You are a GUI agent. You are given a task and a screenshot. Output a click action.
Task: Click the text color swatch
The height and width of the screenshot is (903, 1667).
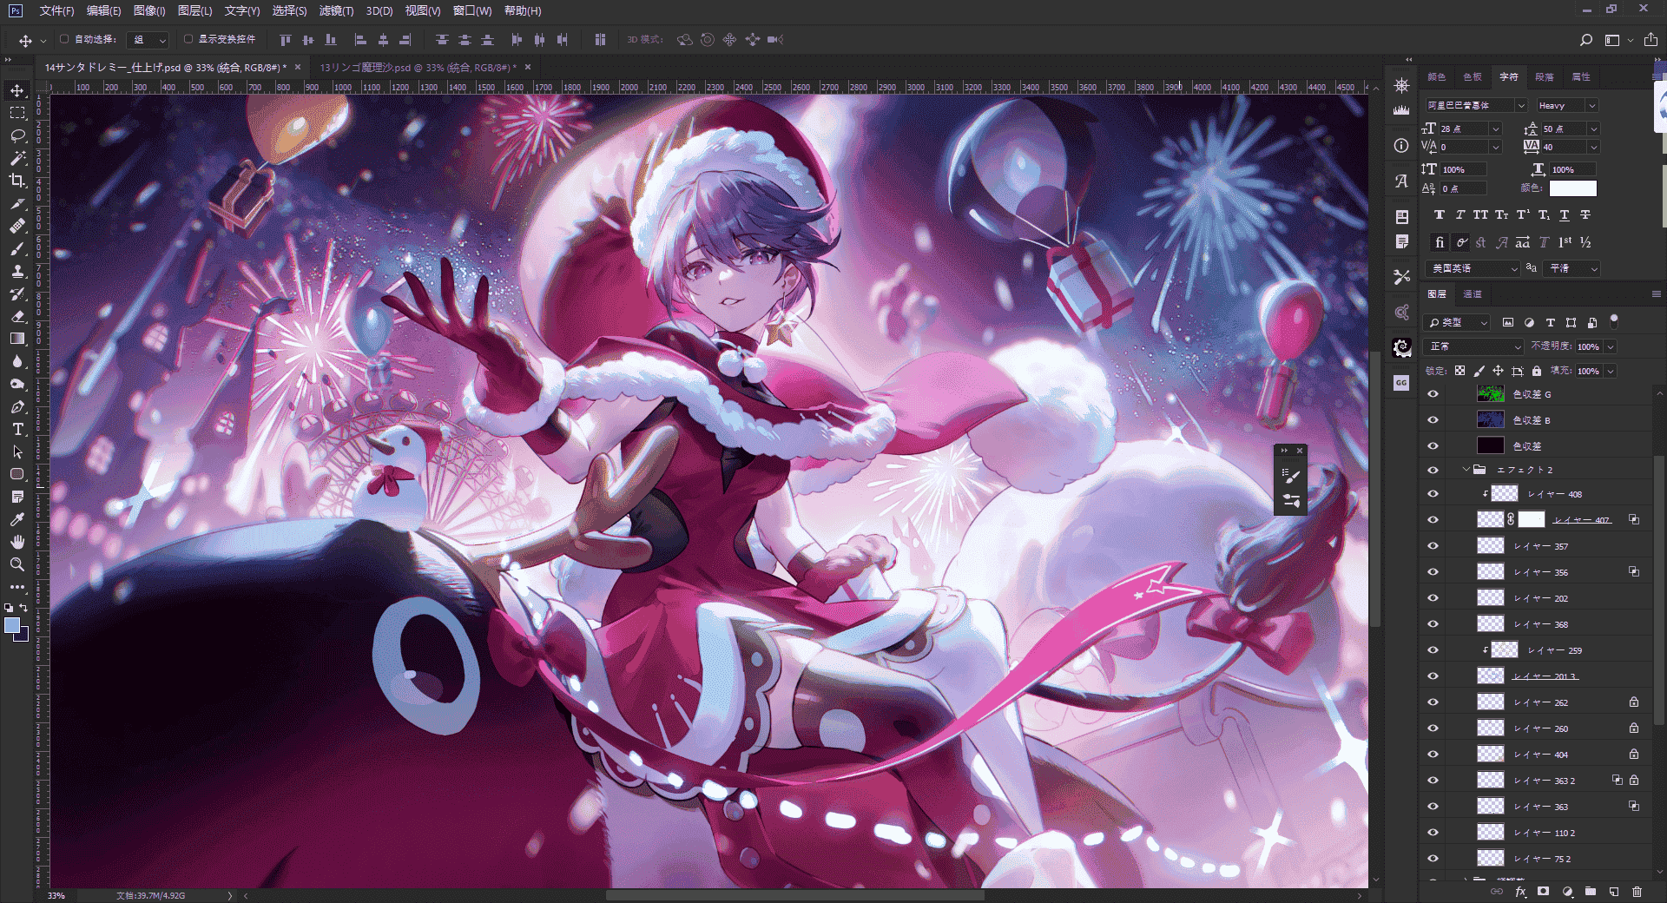pos(1572,188)
